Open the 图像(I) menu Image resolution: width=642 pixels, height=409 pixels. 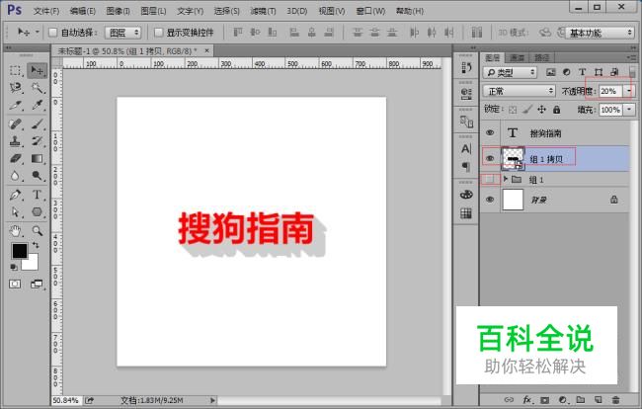(118, 11)
